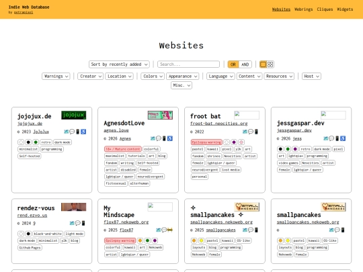The height and width of the screenshot is (272, 363).
Task: Open the Widgets nav page
Action: click(x=345, y=9)
